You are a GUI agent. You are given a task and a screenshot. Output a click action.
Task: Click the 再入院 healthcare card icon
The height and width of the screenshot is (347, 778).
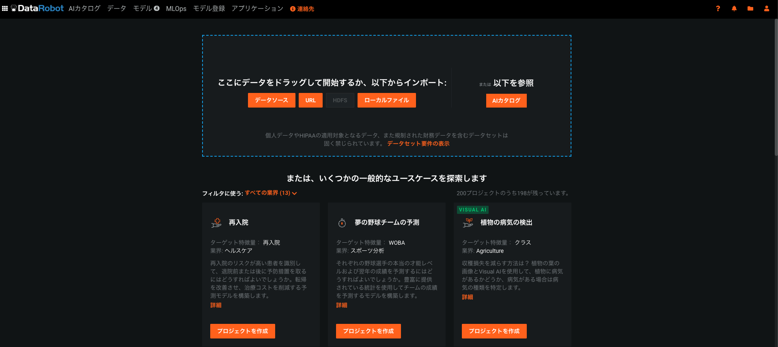pos(216,223)
